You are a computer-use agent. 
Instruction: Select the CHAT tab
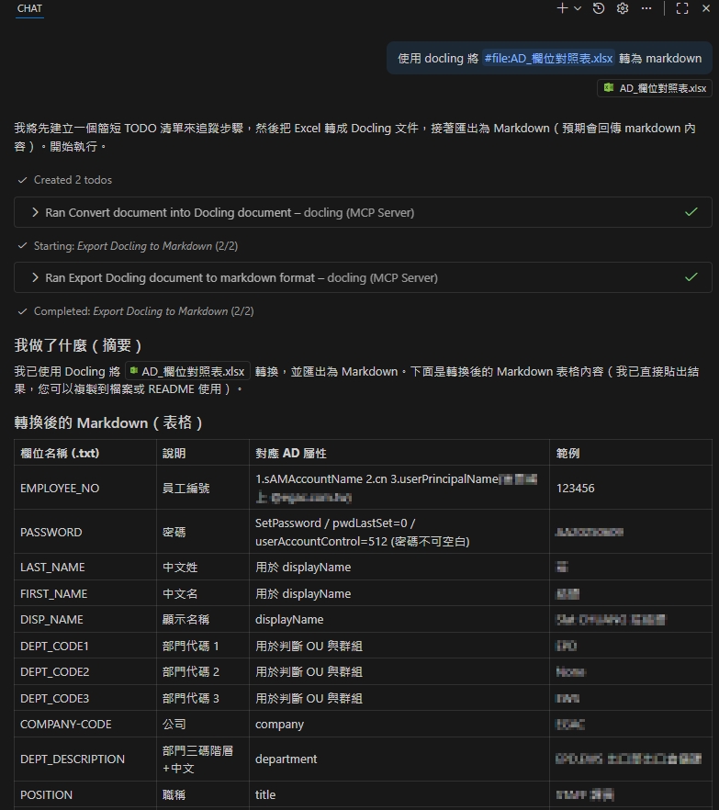coord(29,8)
